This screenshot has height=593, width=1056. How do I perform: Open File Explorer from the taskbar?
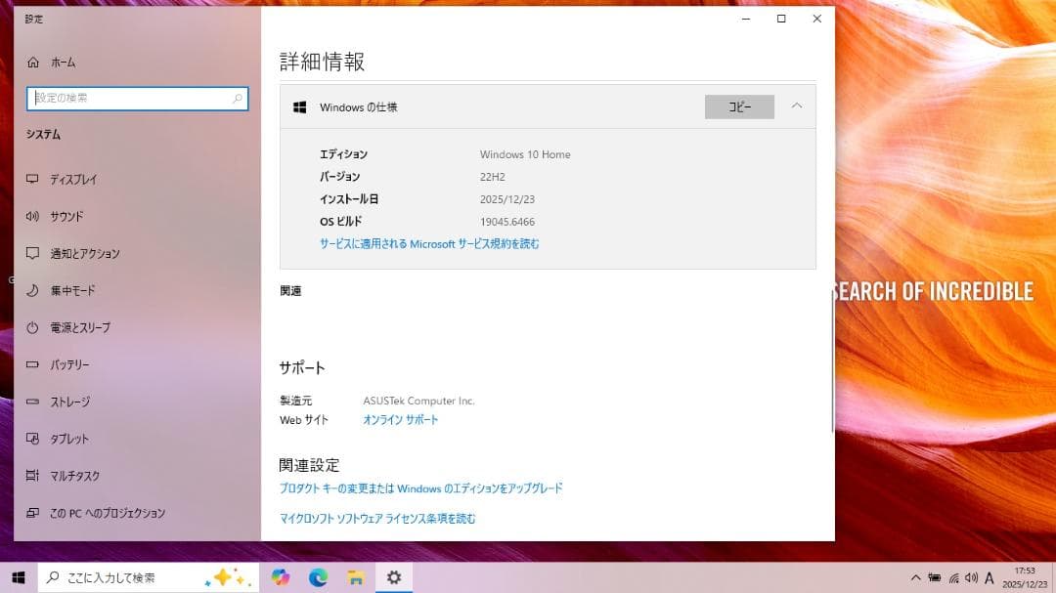[356, 577]
